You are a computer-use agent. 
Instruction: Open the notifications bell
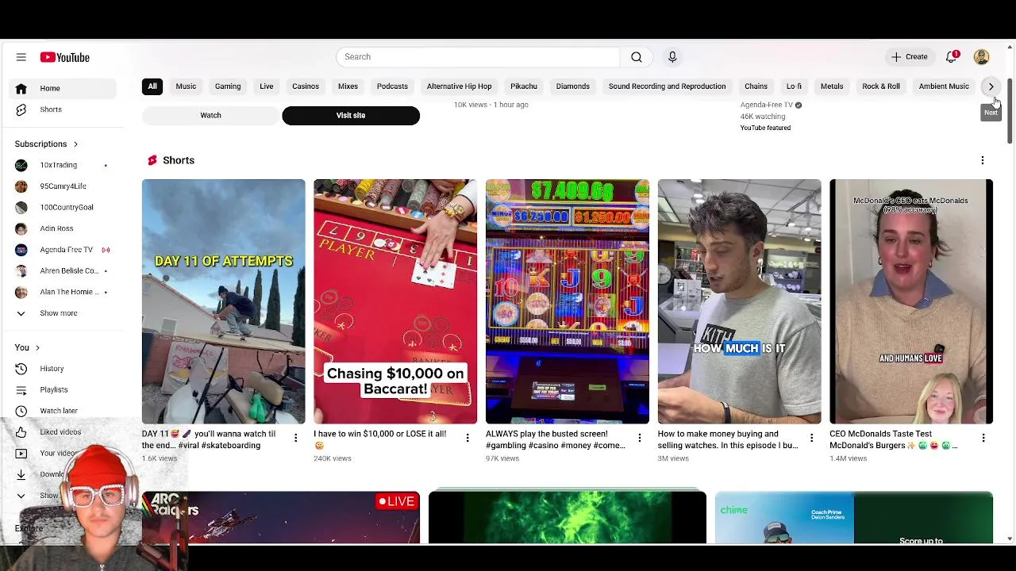[952, 57]
